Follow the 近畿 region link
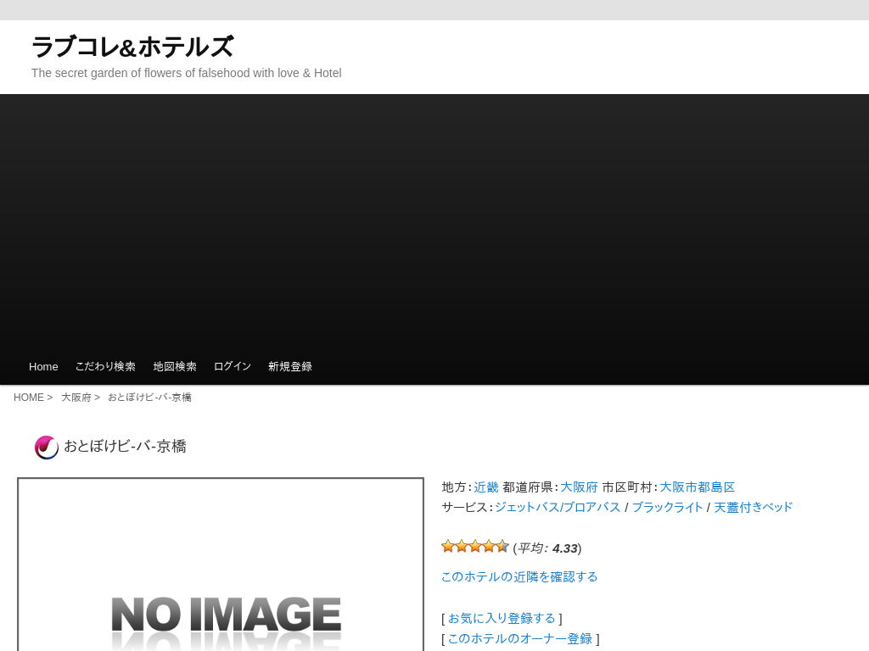Viewport: 869px width, 651px height. [x=486, y=487]
